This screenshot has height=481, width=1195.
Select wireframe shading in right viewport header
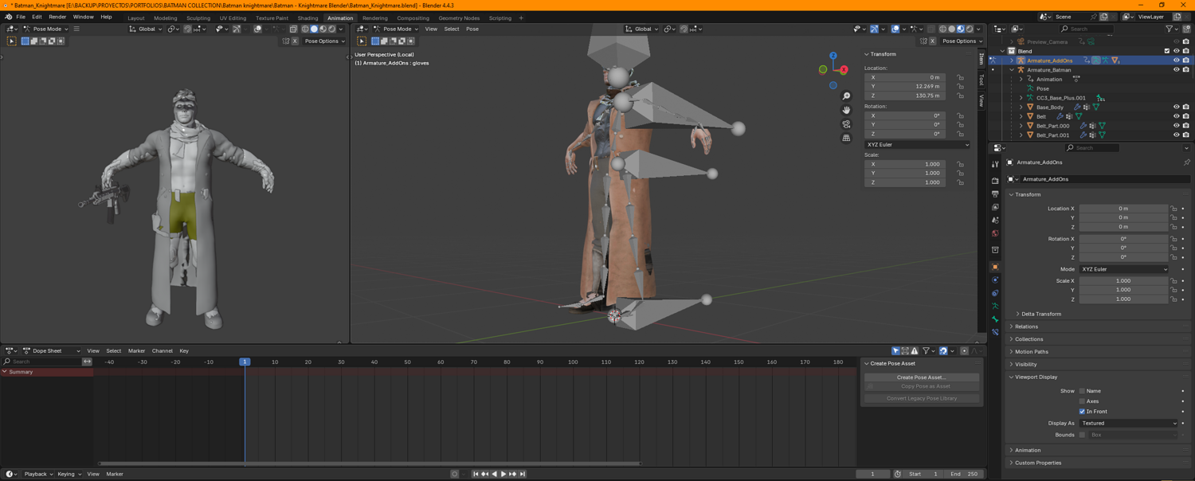[942, 29]
